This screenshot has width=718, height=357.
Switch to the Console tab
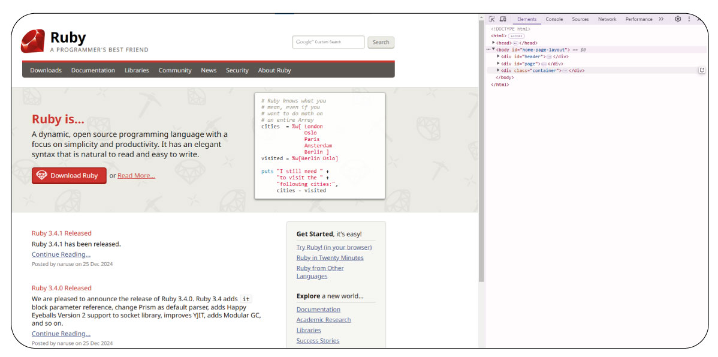(554, 19)
